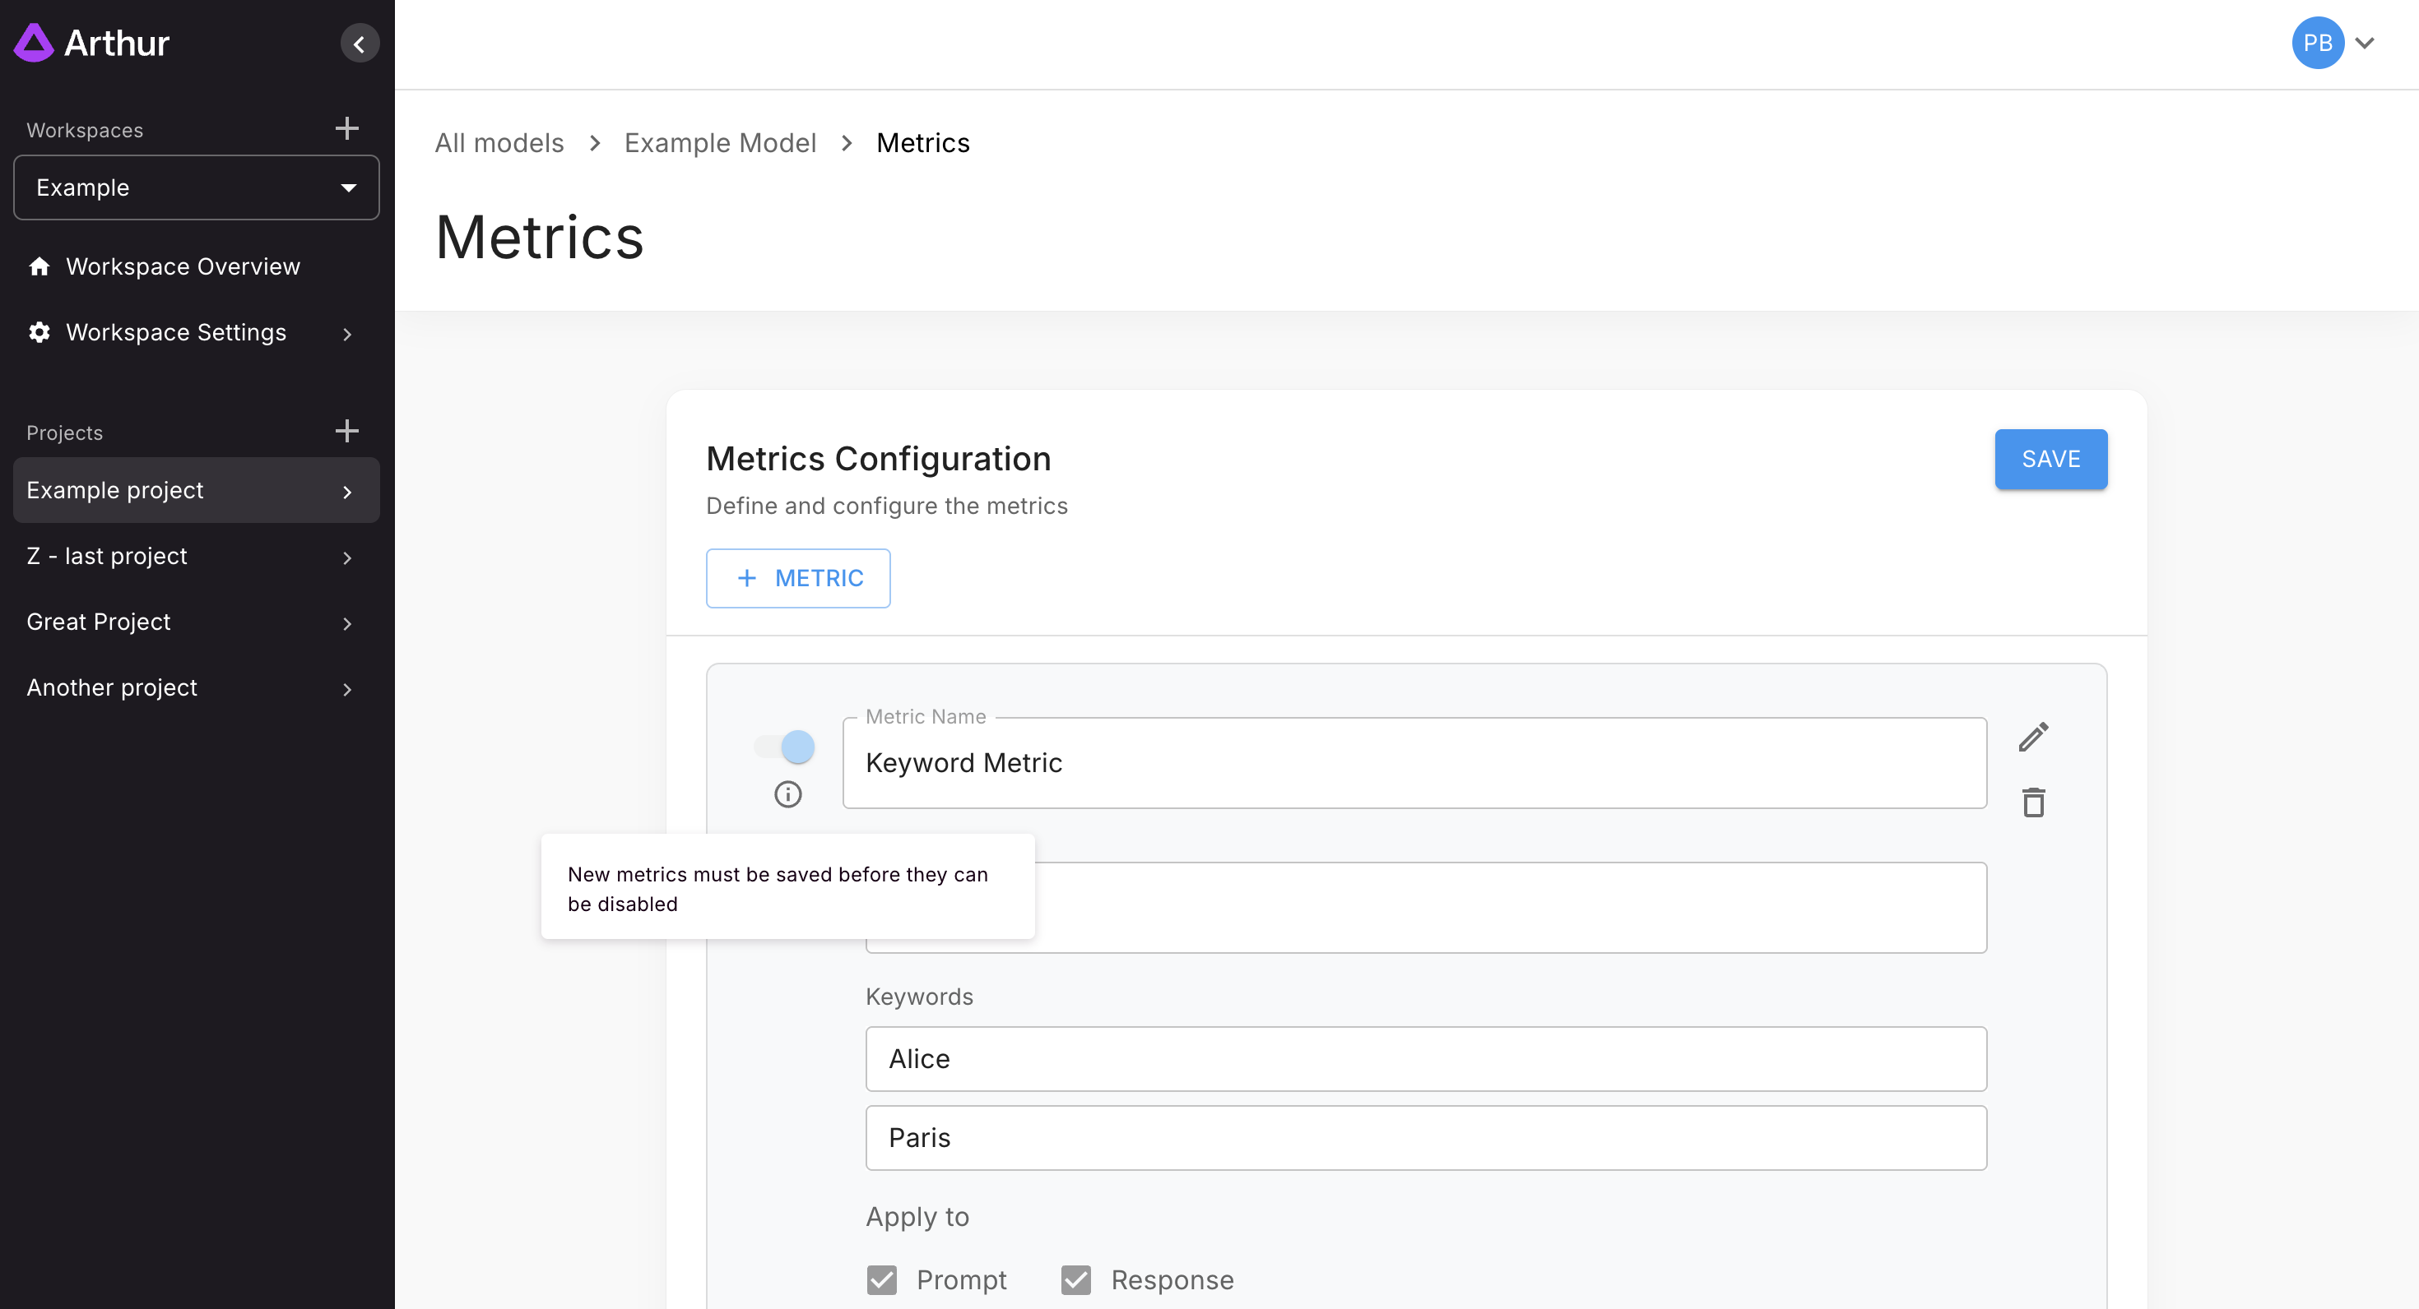Open Workspace Overview in sidebar
This screenshot has width=2419, height=1309.
[x=182, y=266]
